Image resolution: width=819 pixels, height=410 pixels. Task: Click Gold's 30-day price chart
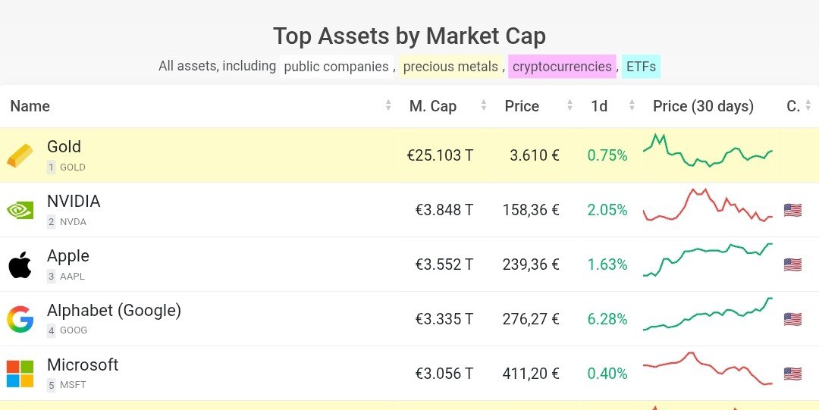tap(708, 151)
